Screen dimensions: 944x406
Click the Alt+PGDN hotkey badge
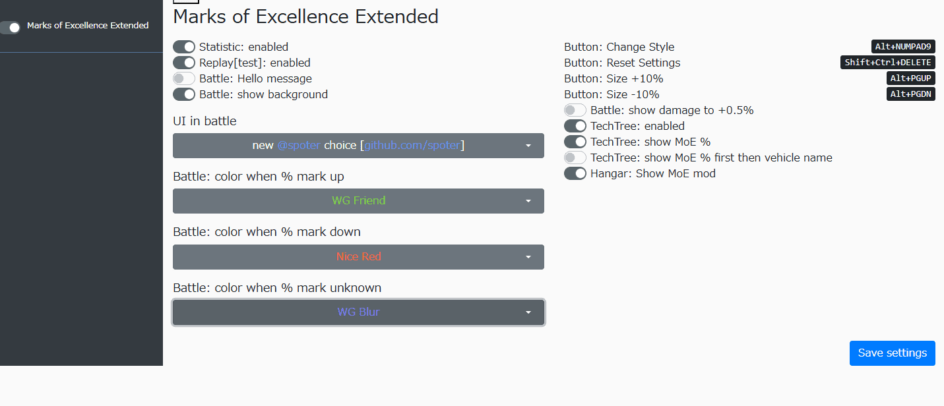click(910, 94)
